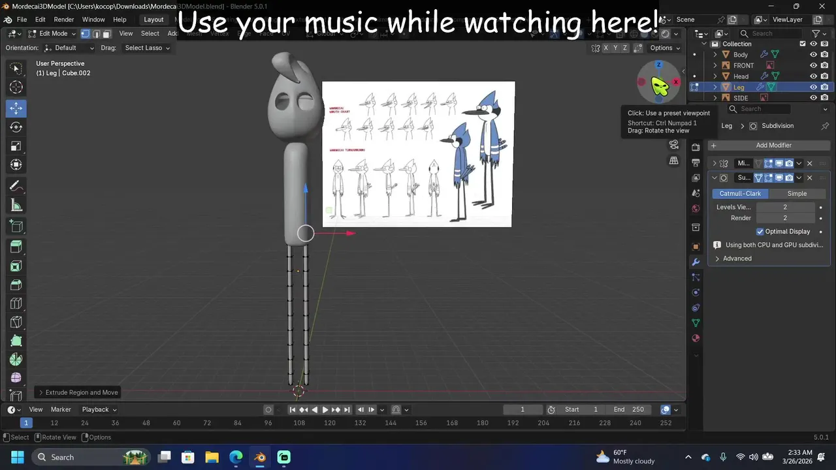Open the Edit menu
Screen dimensions: 836x470
40,20
